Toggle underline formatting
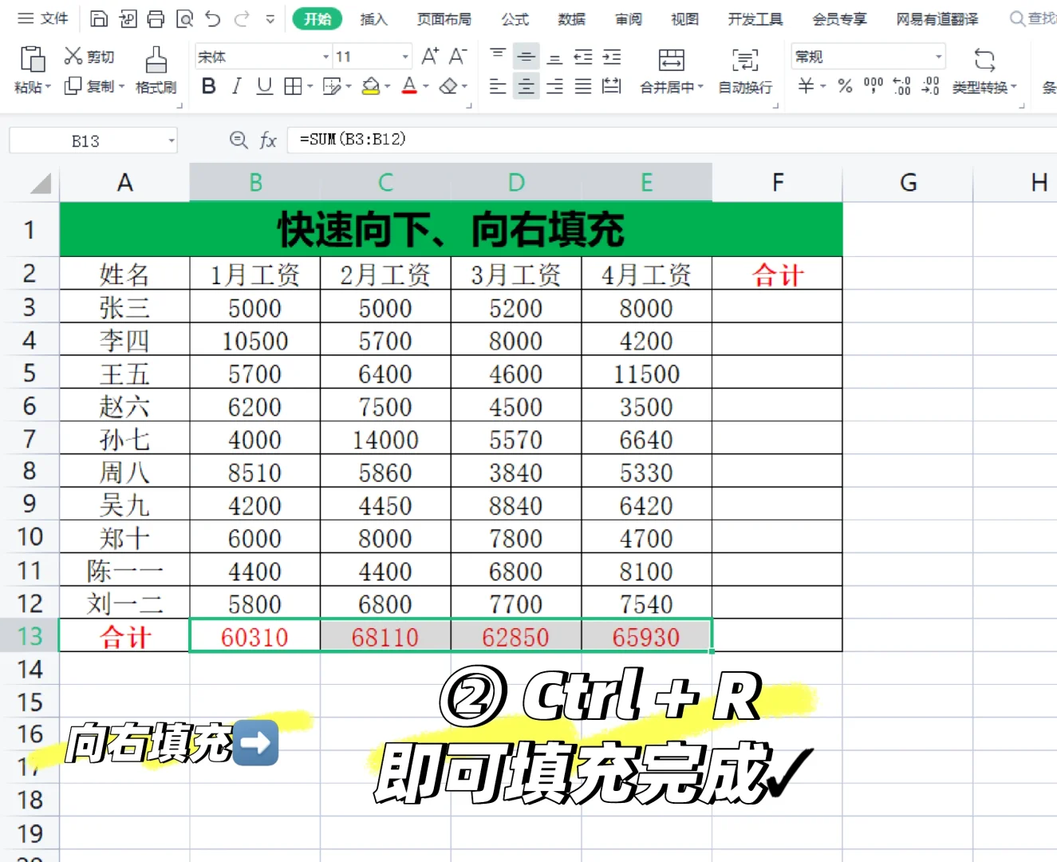Image resolution: width=1057 pixels, height=862 pixels. [264, 86]
